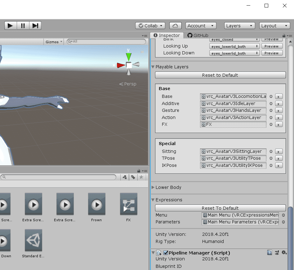Click Reset To Default under Expressions
The width and height of the screenshot is (294, 270).
[220, 208]
